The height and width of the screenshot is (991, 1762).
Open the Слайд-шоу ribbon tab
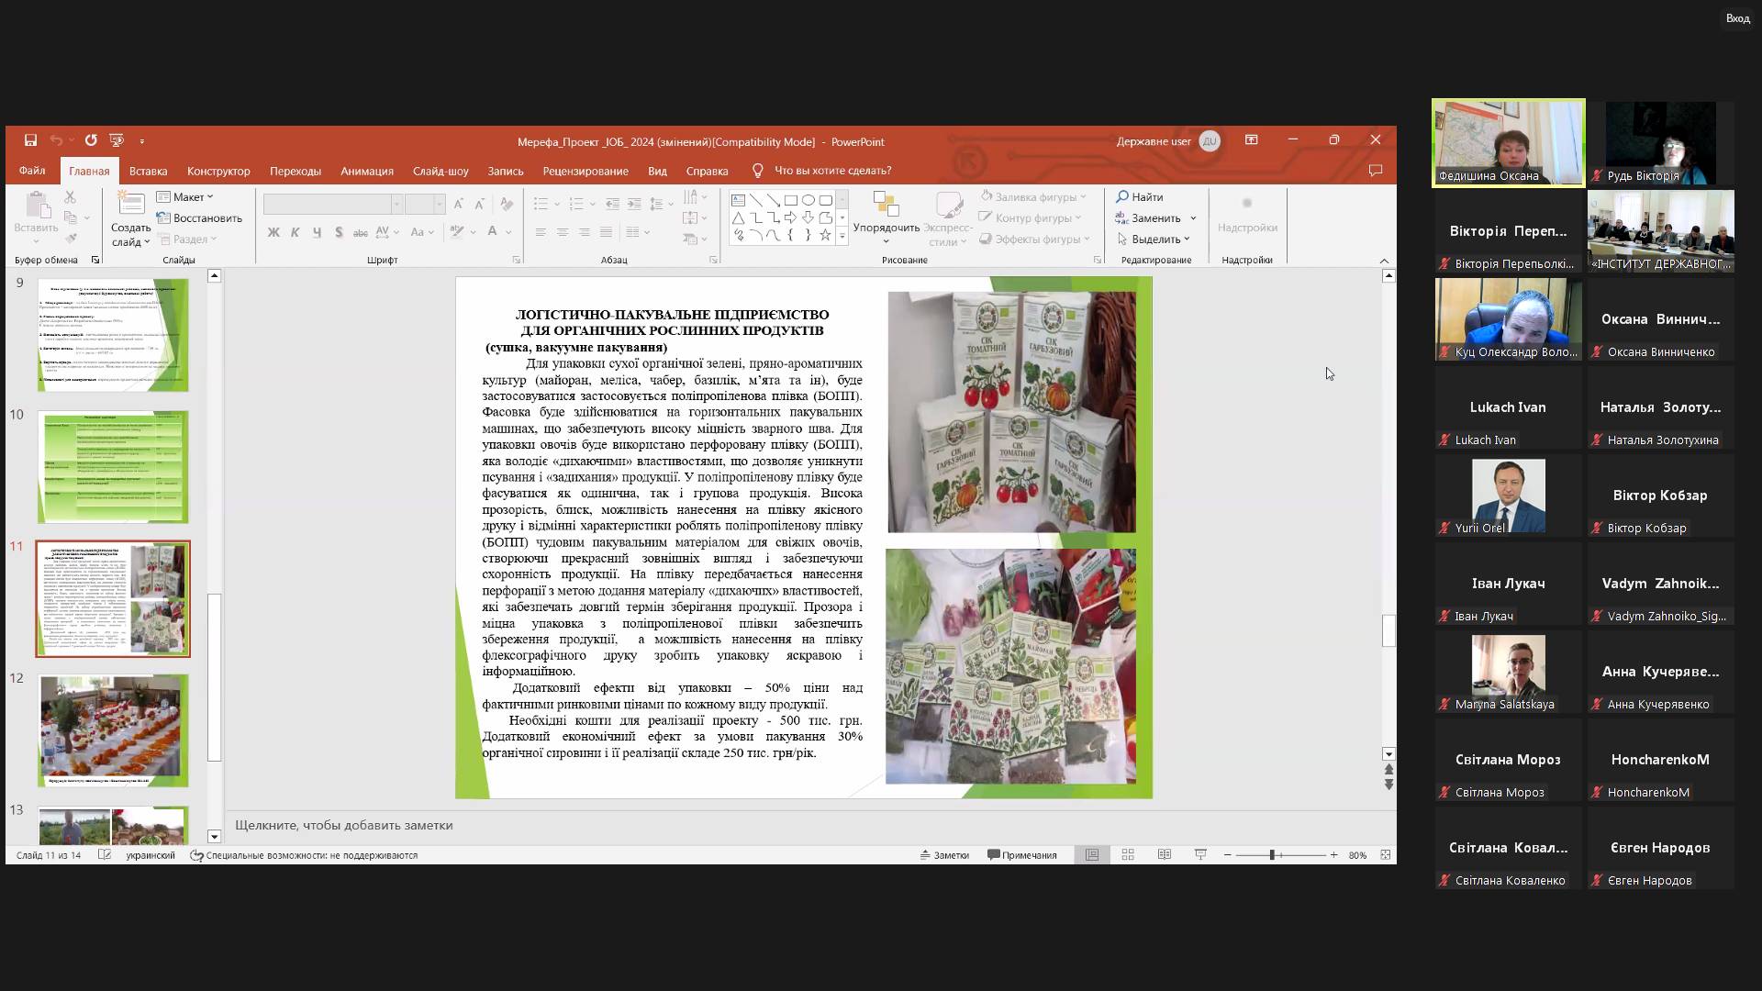coord(440,171)
